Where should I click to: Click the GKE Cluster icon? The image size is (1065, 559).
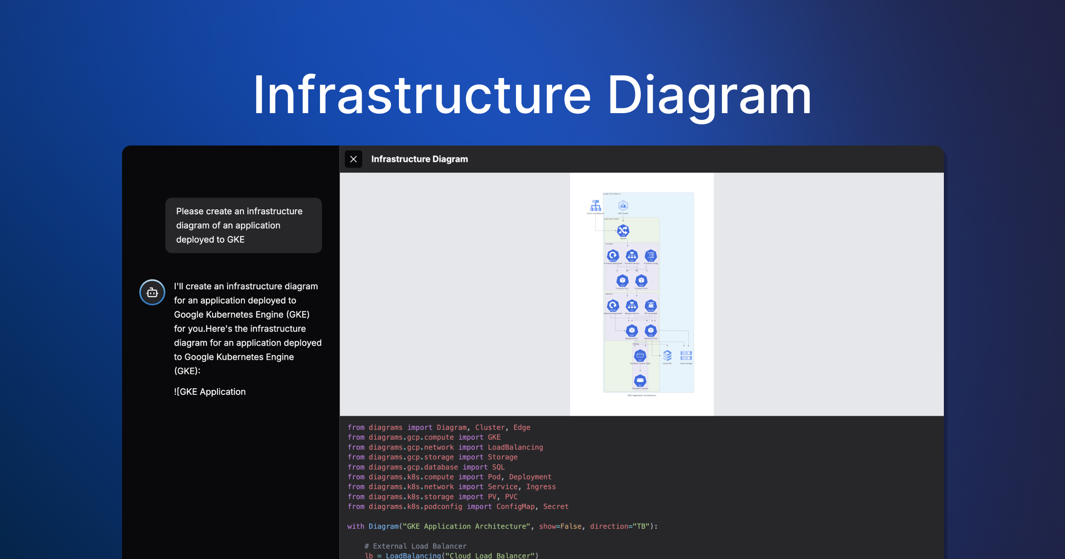click(x=623, y=205)
